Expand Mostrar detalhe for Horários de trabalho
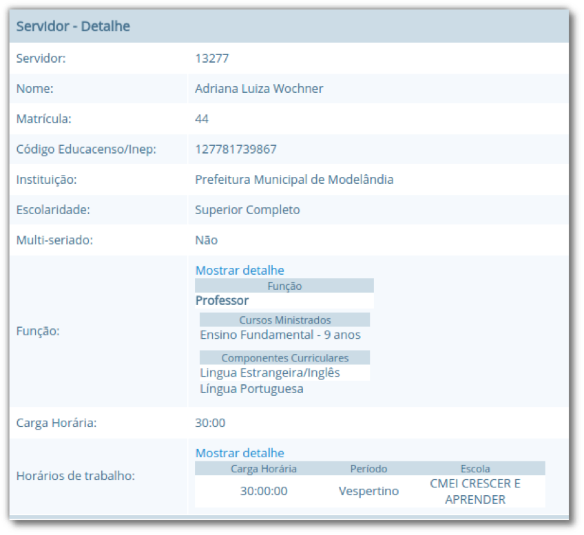 (x=240, y=453)
